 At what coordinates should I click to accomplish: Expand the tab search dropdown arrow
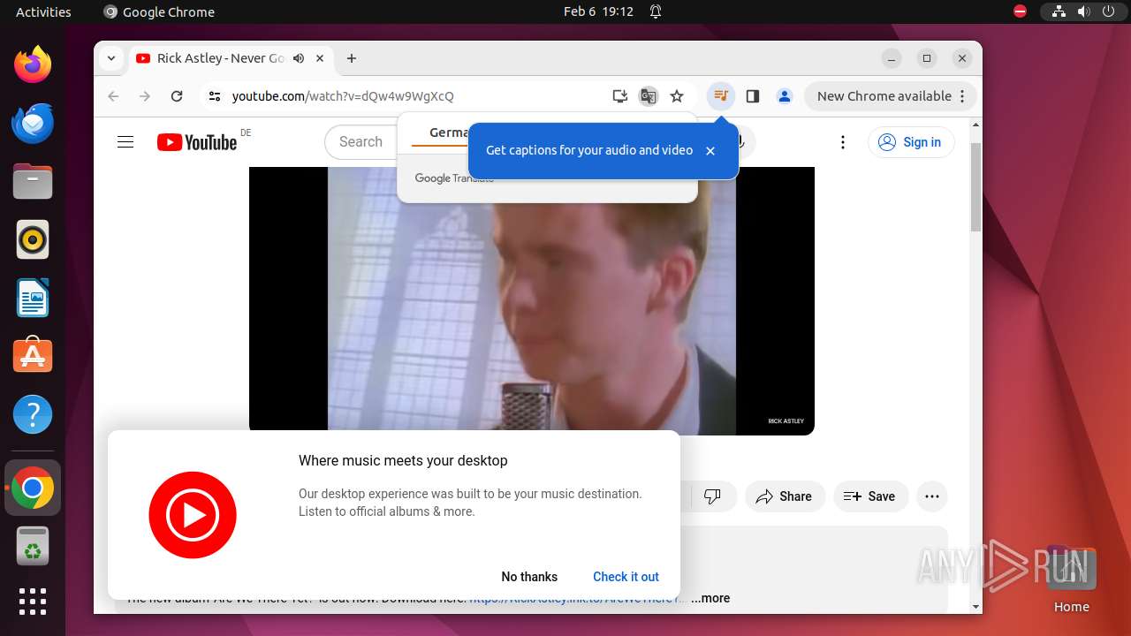pos(110,58)
